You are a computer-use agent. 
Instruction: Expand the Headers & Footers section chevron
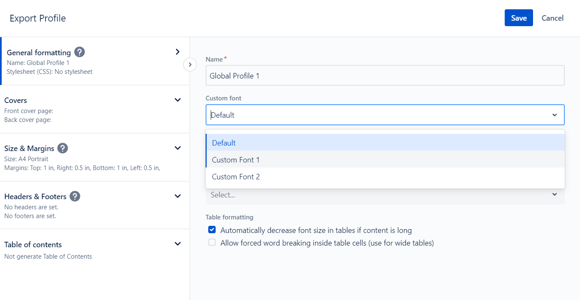(x=178, y=196)
